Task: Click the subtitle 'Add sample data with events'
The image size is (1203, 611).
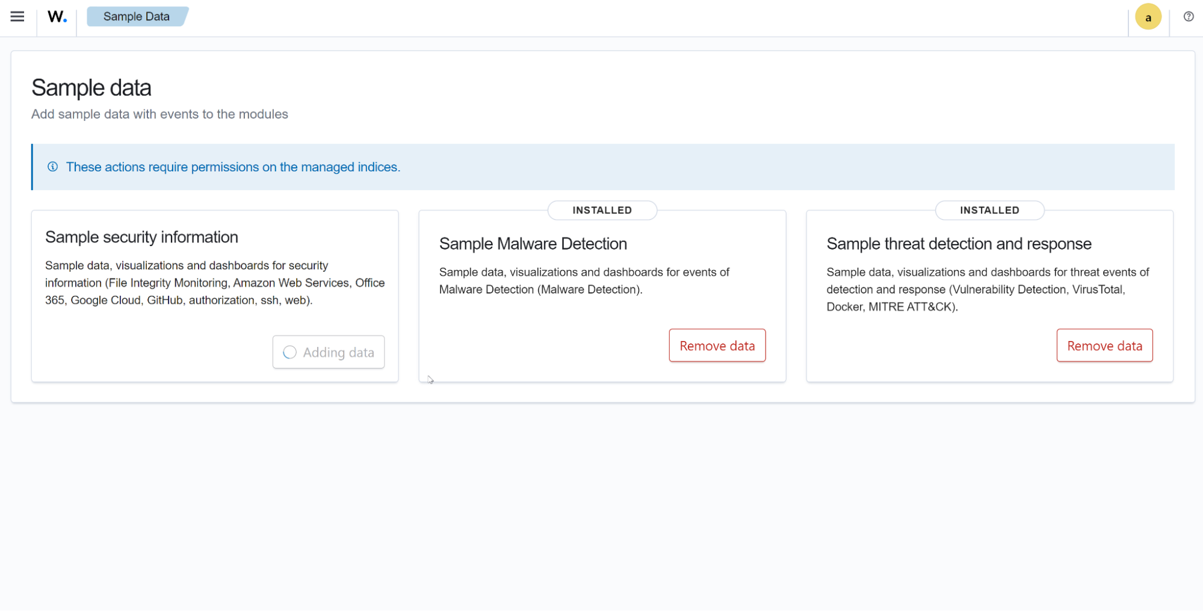Action: pyautogui.click(x=159, y=114)
